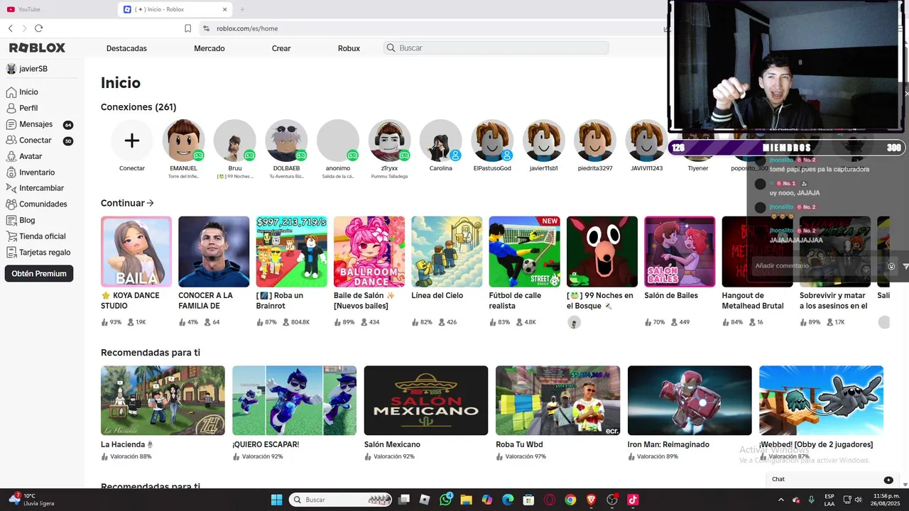This screenshot has height=511, width=909.
Task: Go back in browser toolbar
Action: 11,28
